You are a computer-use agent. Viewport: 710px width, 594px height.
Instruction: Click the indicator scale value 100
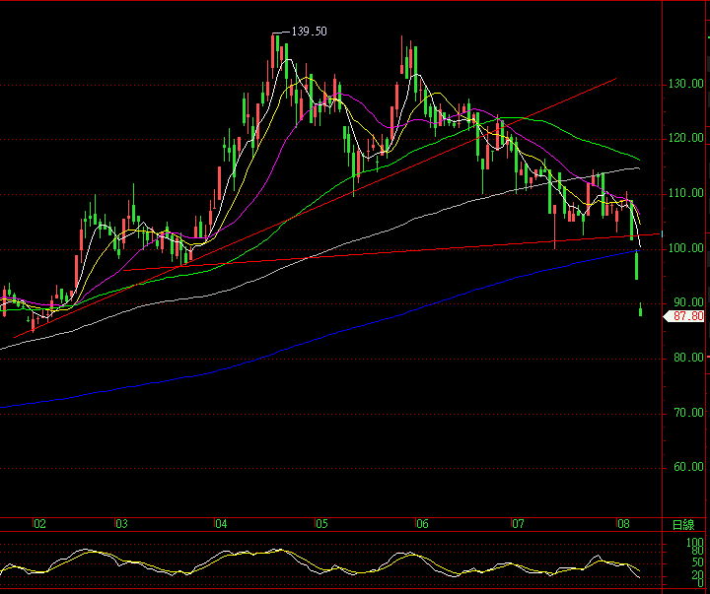coord(695,542)
